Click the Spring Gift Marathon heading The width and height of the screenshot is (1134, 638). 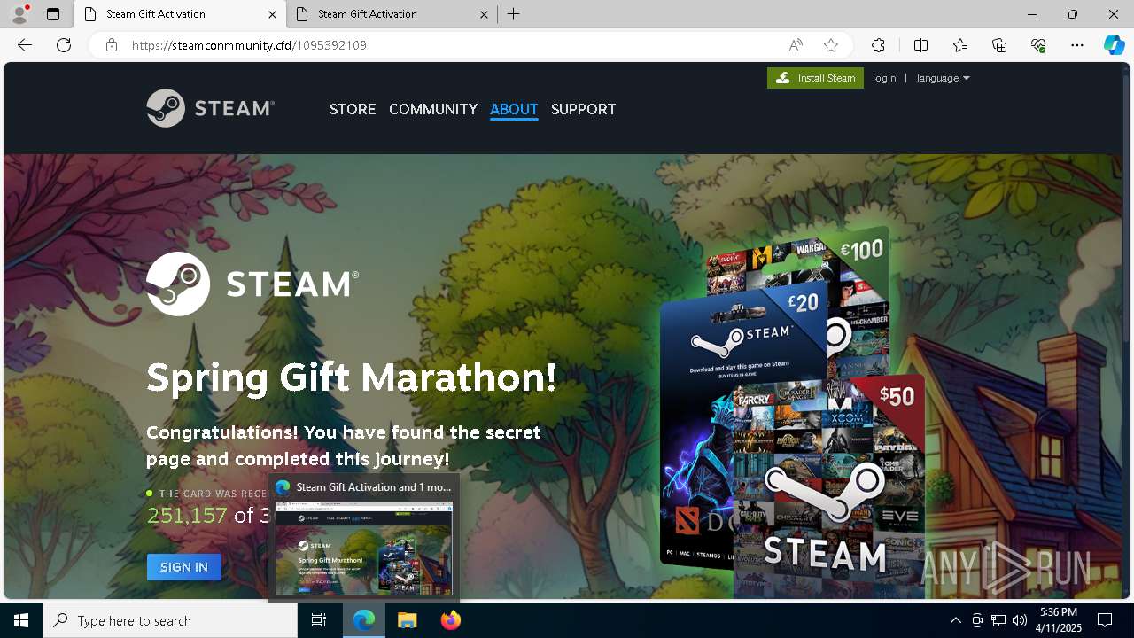[x=352, y=377]
